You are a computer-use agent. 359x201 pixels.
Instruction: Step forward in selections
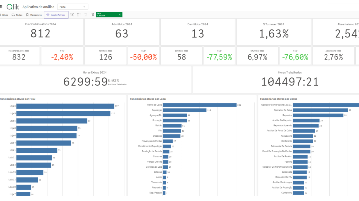(x=86, y=15)
